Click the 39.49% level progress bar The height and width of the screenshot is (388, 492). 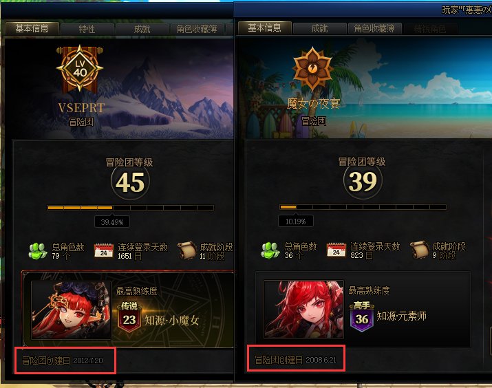coord(131,208)
